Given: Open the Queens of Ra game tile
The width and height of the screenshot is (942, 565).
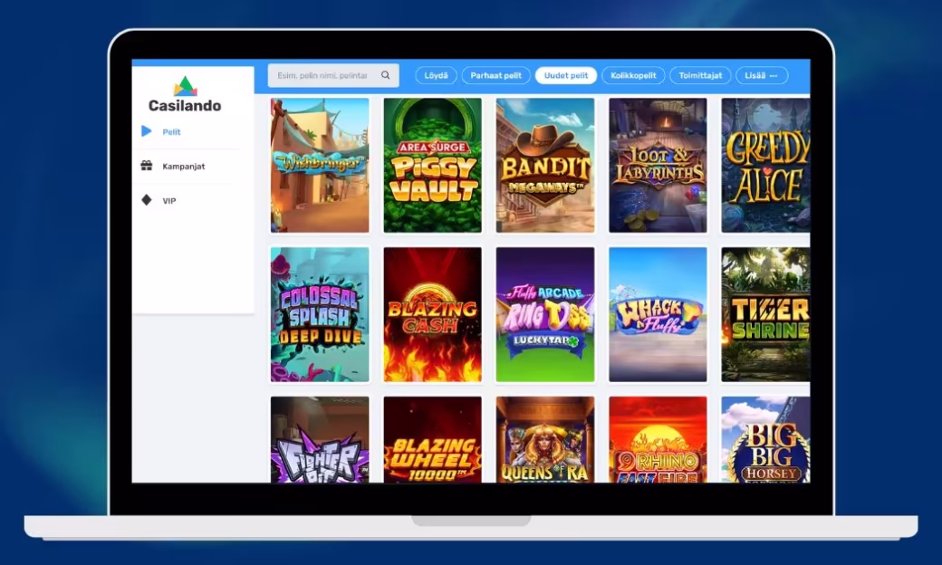Looking at the screenshot, I should point(545,439).
